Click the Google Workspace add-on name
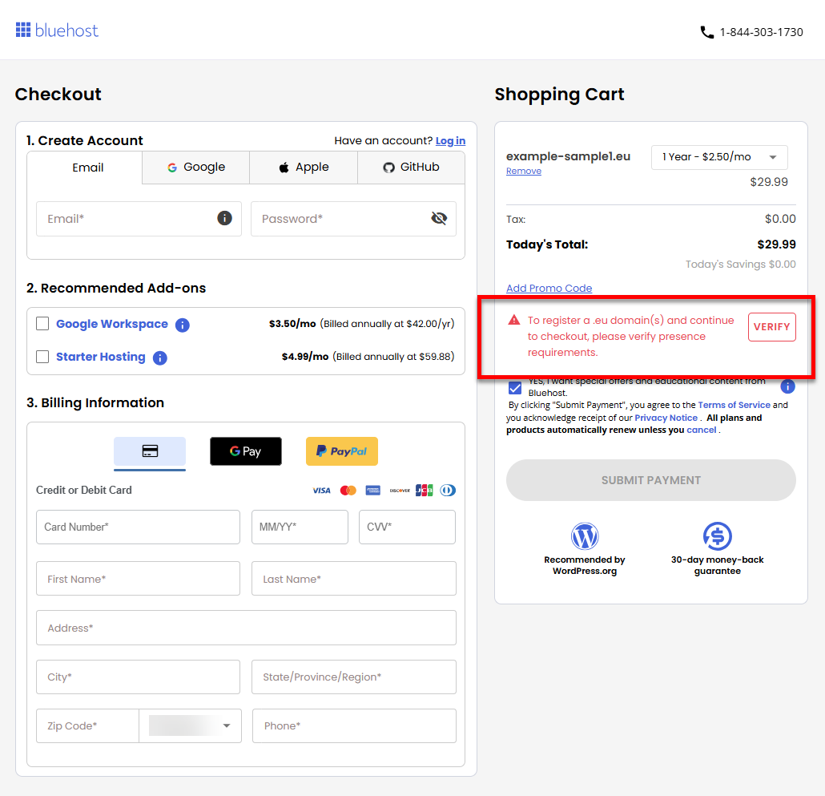Viewport: 825px width, 796px height. (112, 324)
